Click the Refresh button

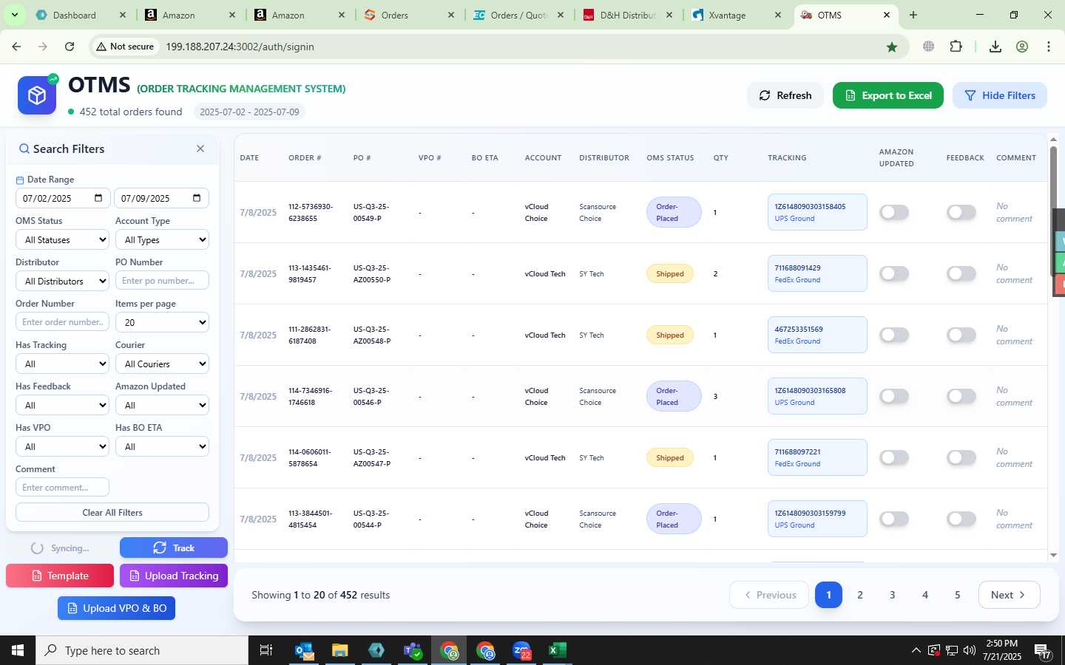785,95
